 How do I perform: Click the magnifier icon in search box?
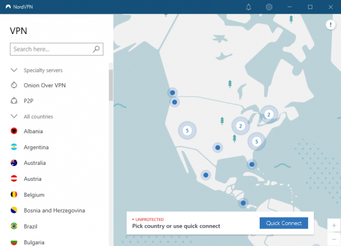[97, 49]
